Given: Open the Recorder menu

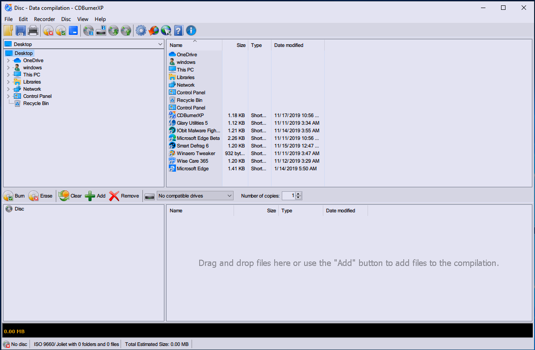Looking at the screenshot, I should click(44, 19).
